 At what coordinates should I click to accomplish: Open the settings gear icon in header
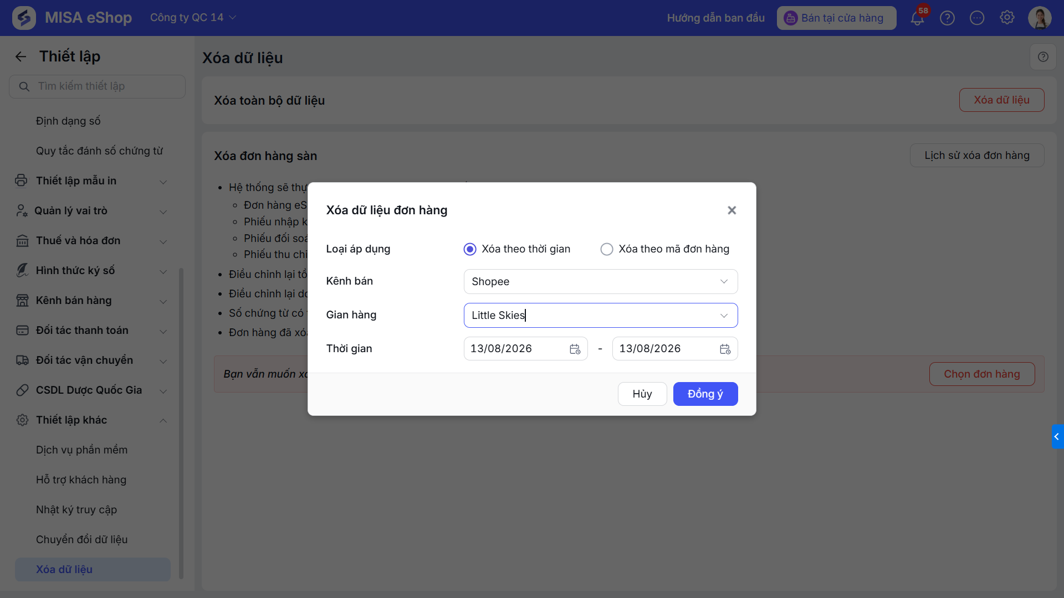(1007, 18)
